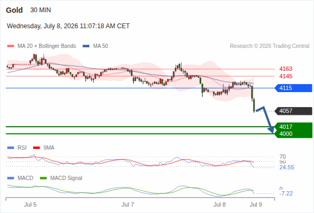Image resolution: width=314 pixels, height=213 pixels.
Task: Click the MA 50 legend swatch
Action: point(86,46)
